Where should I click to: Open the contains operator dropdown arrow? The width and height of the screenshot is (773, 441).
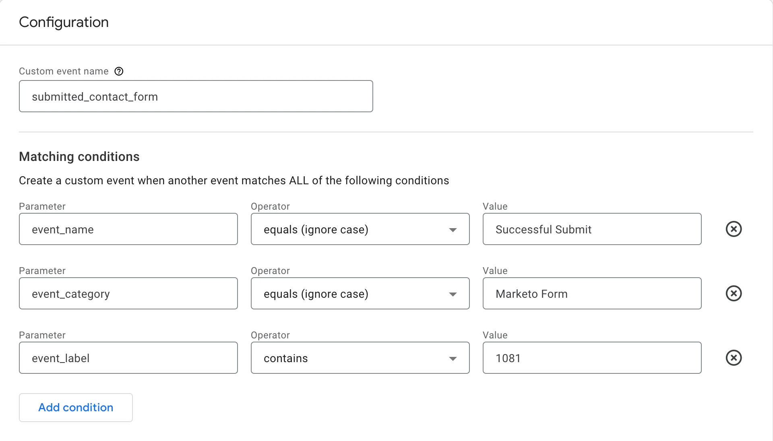click(x=453, y=359)
